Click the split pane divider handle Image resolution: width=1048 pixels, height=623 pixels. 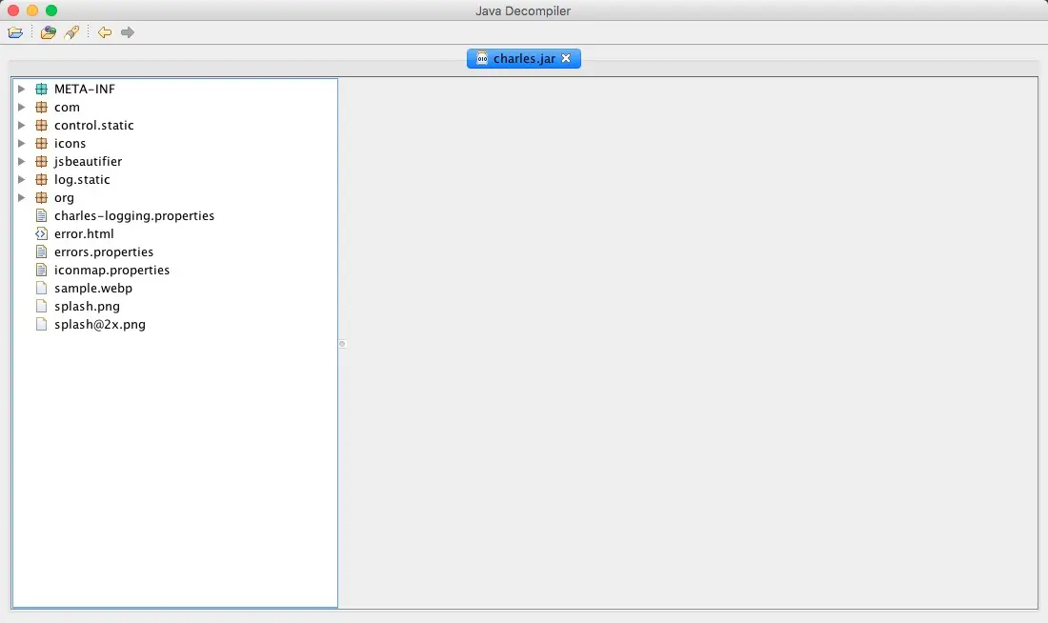(x=342, y=344)
